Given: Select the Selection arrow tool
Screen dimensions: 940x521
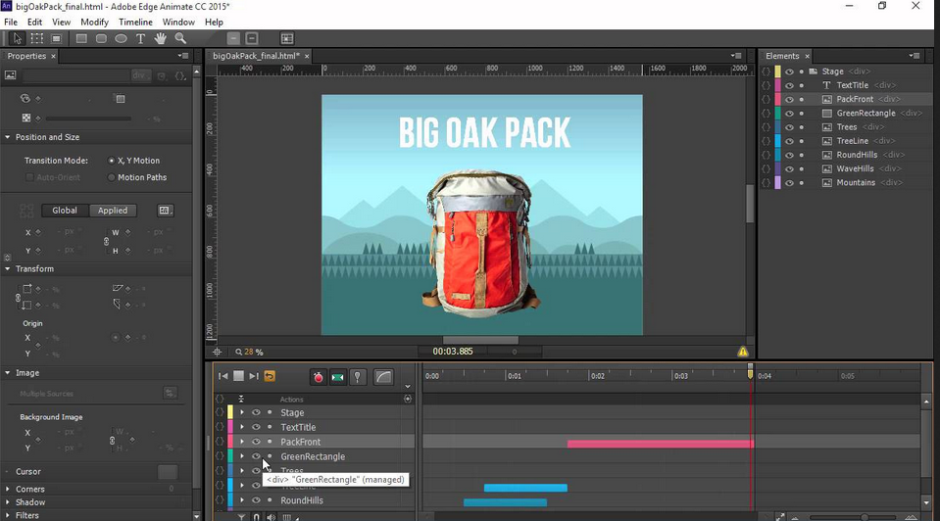Looking at the screenshot, I should point(18,38).
